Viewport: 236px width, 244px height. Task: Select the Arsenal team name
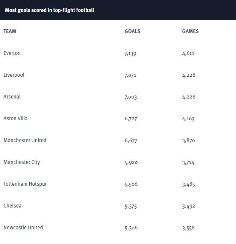12,97
